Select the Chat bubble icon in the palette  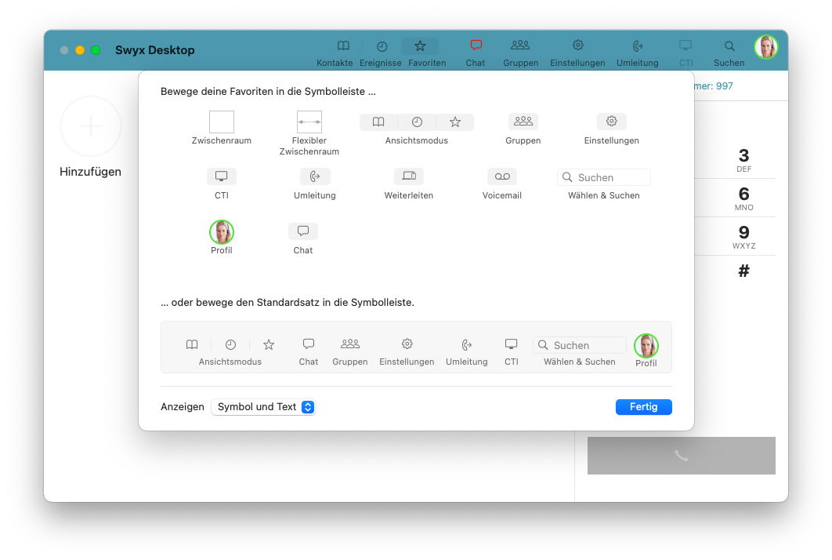click(x=303, y=231)
